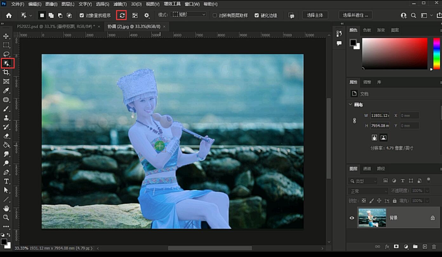Open the 滤镜(T) menu
442x257 pixels.
[x=120, y=4]
